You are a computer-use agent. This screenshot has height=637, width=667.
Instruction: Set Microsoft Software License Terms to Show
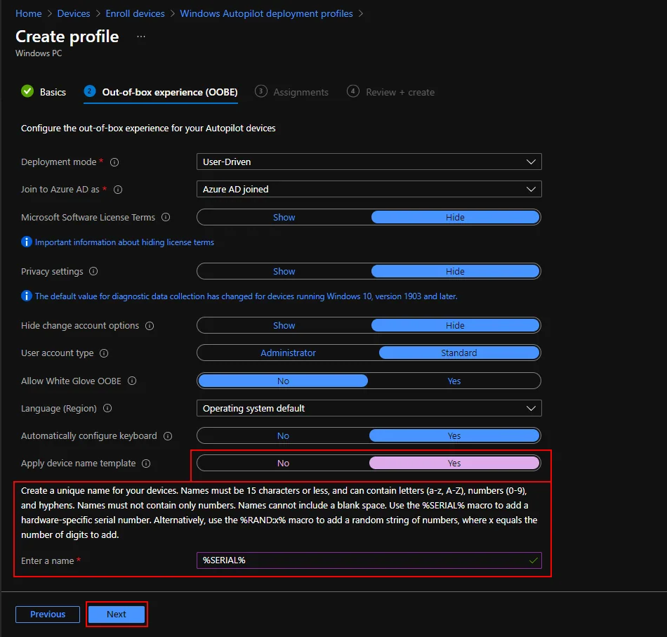pos(284,218)
